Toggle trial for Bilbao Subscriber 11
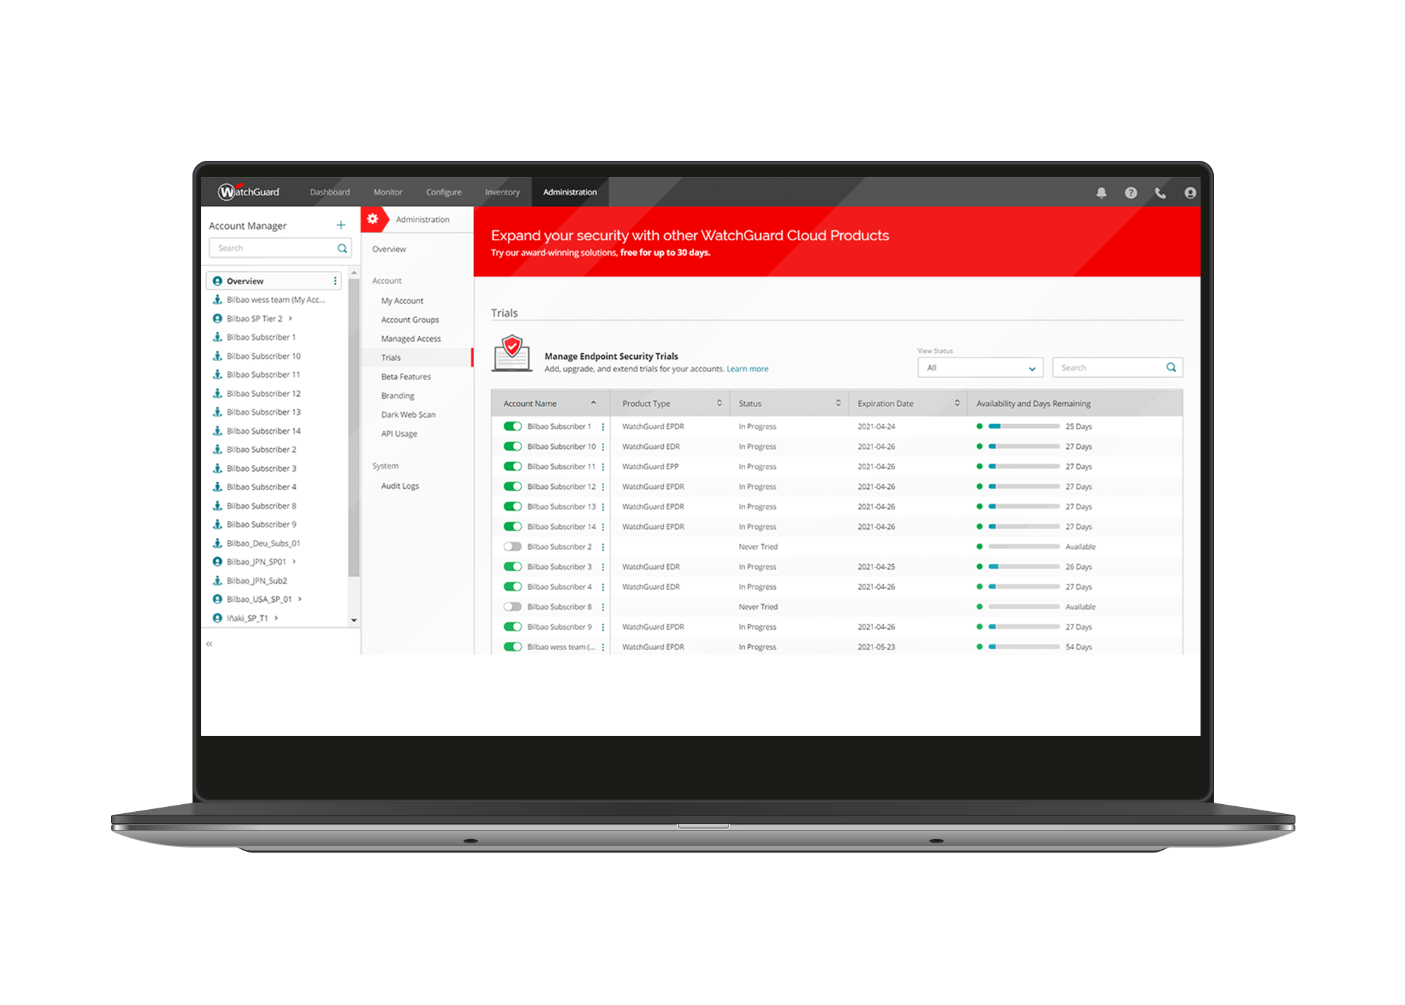Image resolution: width=1405 pixels, height=1005 pixels. tap(513, 466)
